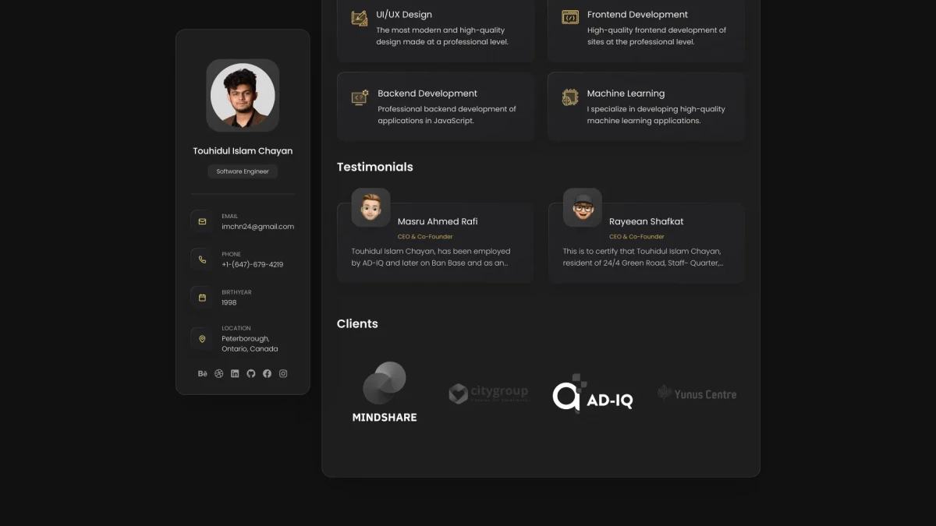Click the name Rayeean Shafkat

tap(647, 221)
